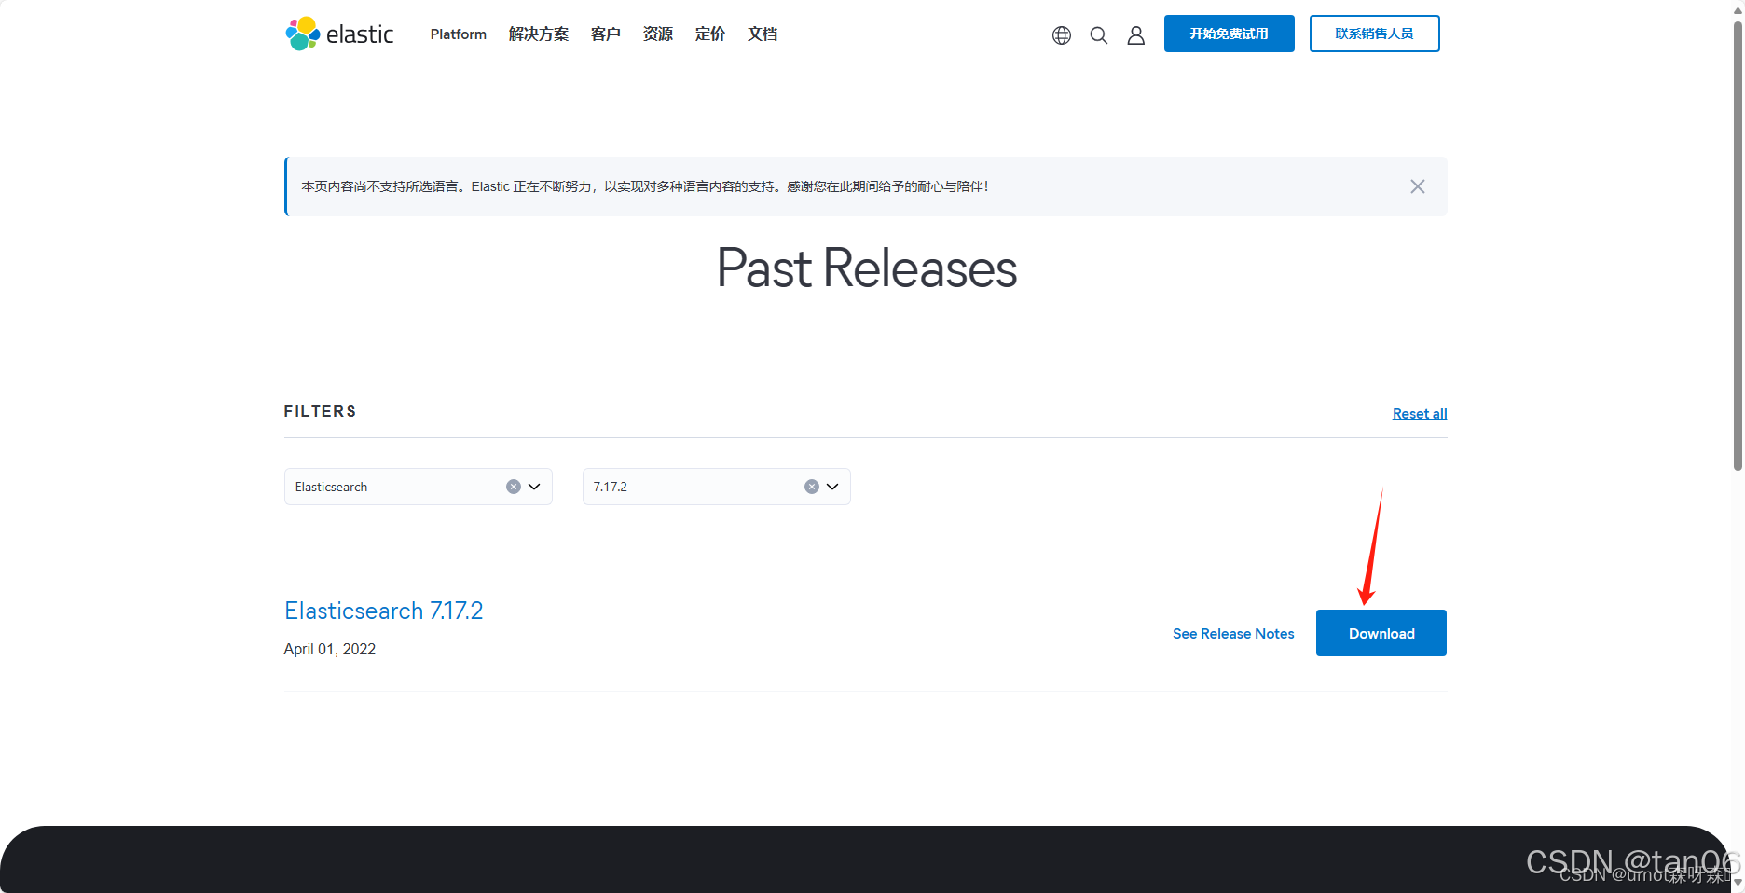Viewport: 1745px width, 893px height.
Task: Open the Platform menu
Action: pos(459,34)
